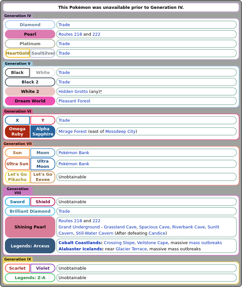Open the Black 2 game label
The image size is (242, 287).
point(30,82)
